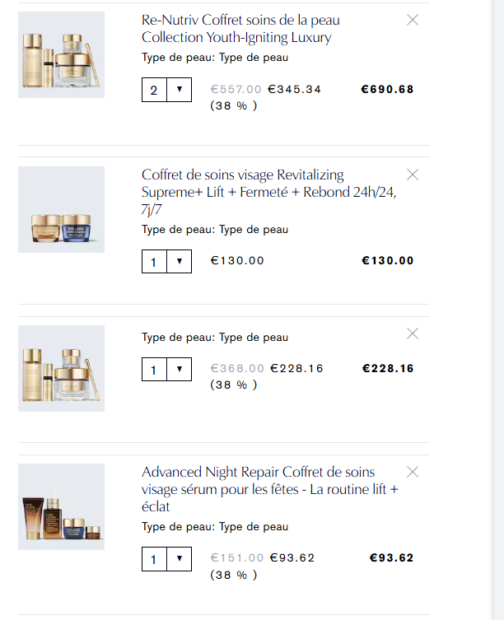Remove Advanced Night Repair coffret from cart
This screenshot has width=504, height=620.
413,472
